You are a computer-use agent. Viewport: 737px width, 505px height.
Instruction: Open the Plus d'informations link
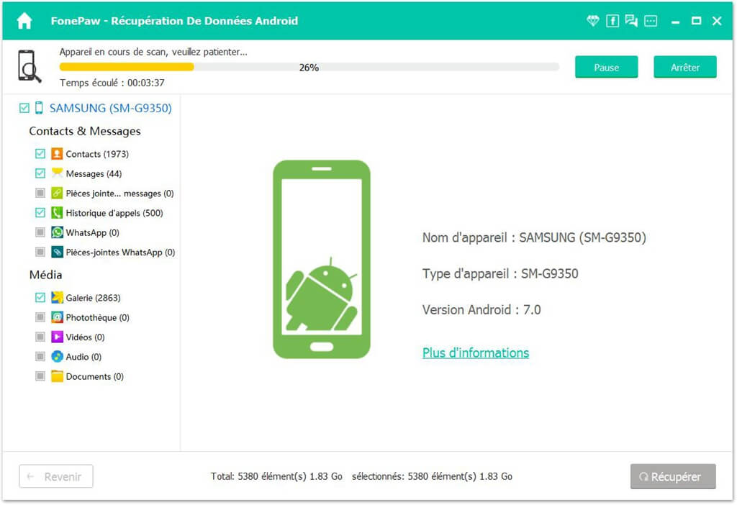(476, 352)
